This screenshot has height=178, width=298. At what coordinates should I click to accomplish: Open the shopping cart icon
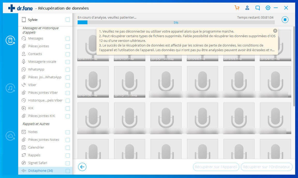click(x=237, y=8)
